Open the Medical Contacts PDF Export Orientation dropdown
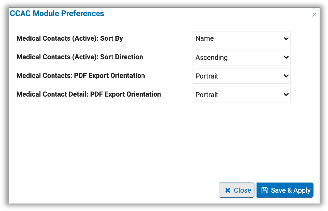The height and width of the screenshot is (211, 328). click(x=241, y=76)
